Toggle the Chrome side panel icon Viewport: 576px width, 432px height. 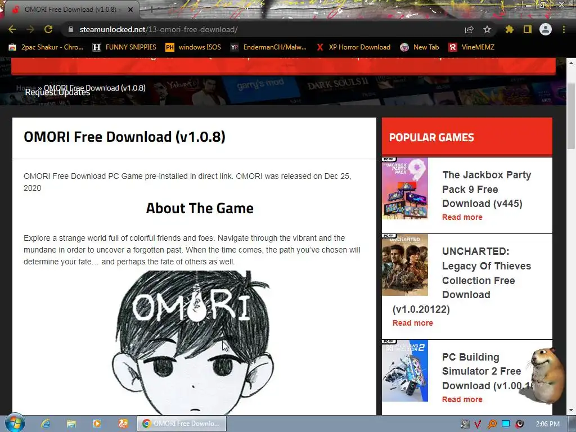coord(528,29)
